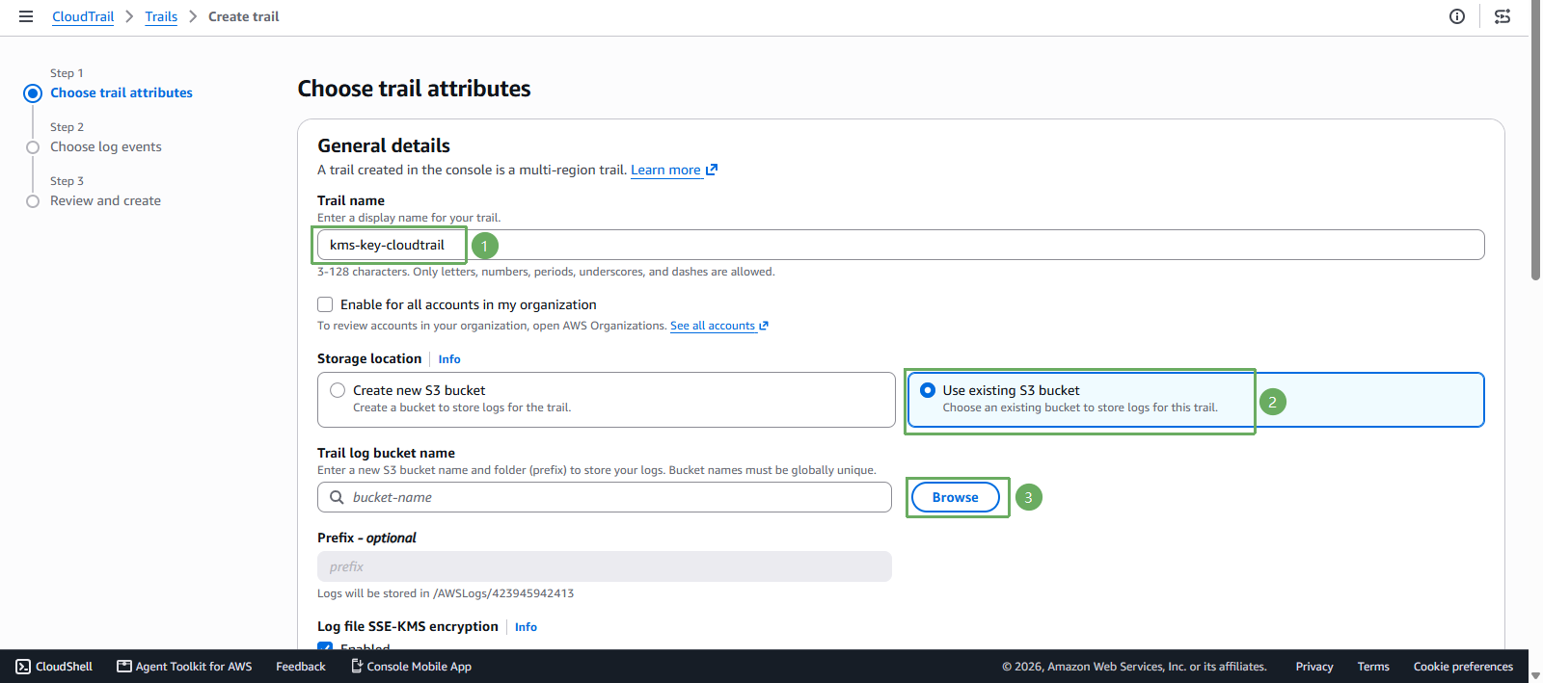Open Log file SSE-KMS encryption Info link
Screen dimensions: 1543x683
(526, 627)
